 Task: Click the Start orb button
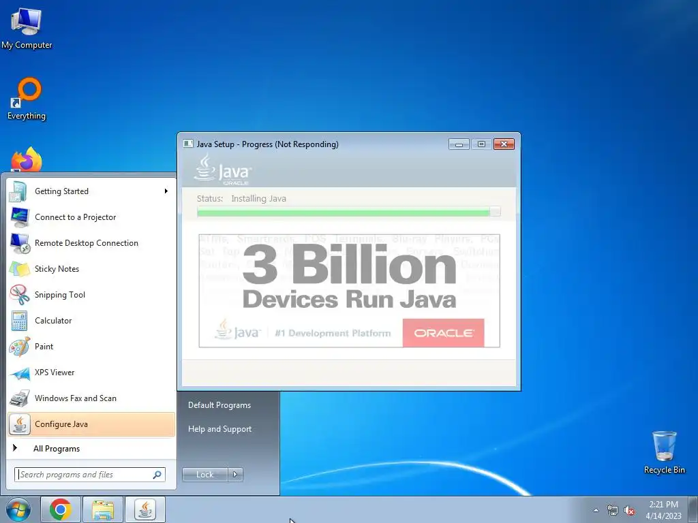tap(18, 509)
